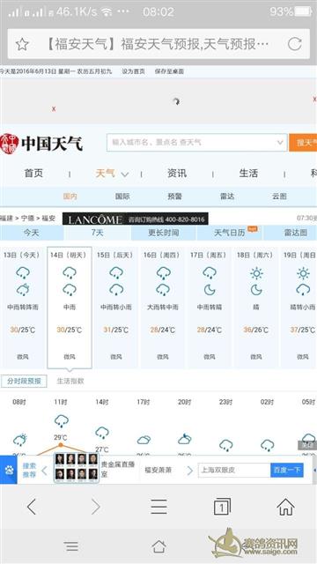The width and height of the screenshot is (317, 564).
Task: Tap the bookmark star icon
Action: (x=22, y=44)
